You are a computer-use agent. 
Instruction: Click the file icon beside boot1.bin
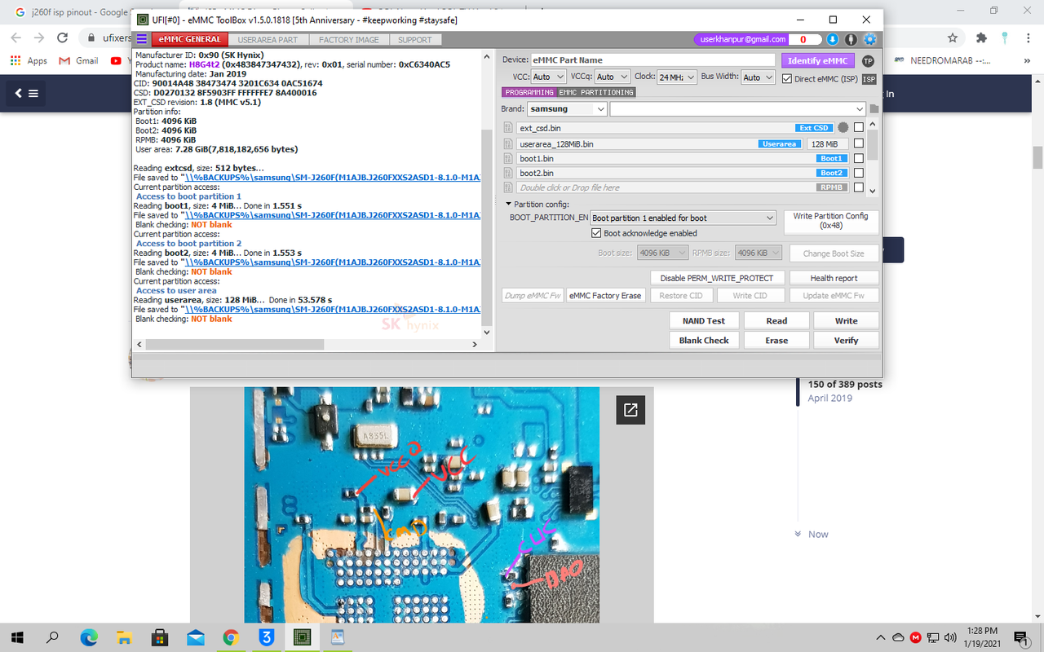point(508,158)
